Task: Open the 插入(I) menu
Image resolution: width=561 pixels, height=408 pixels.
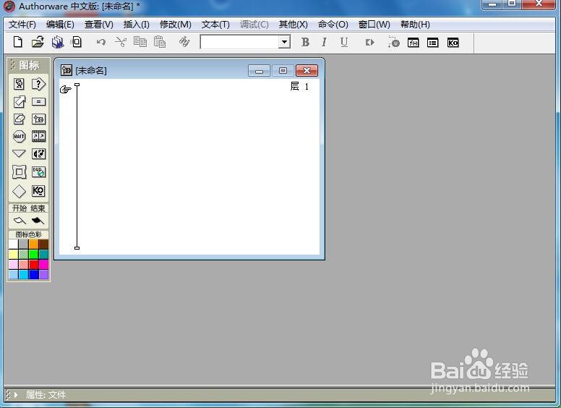Action: point(137,25)
